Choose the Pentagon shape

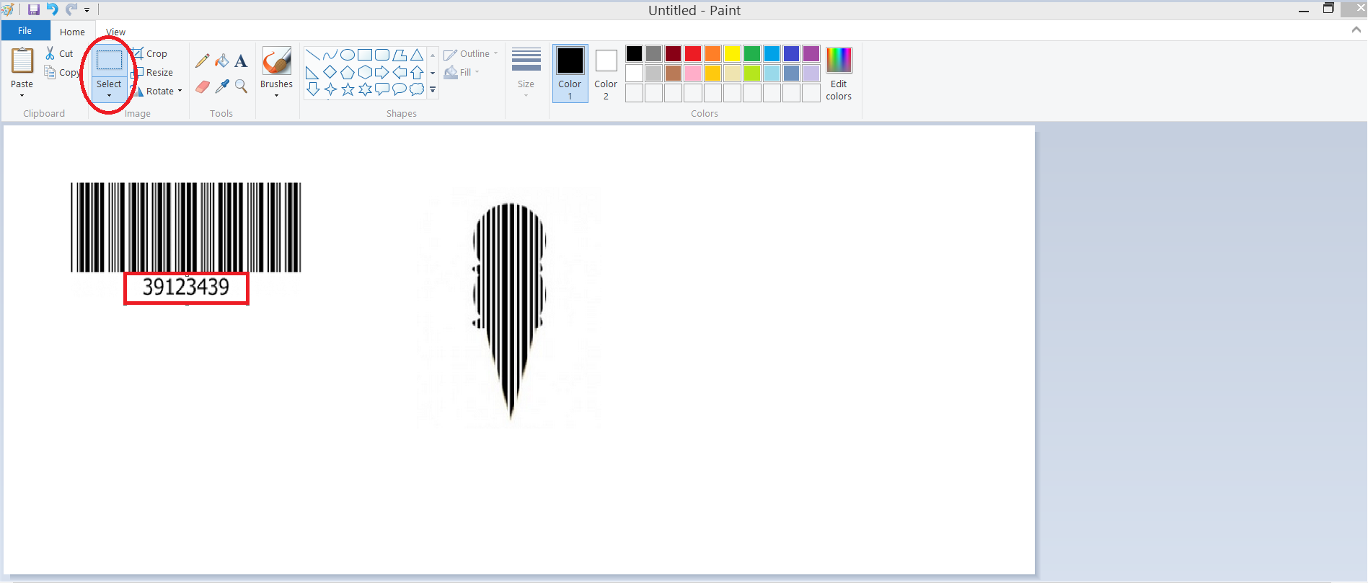[347, 72]
